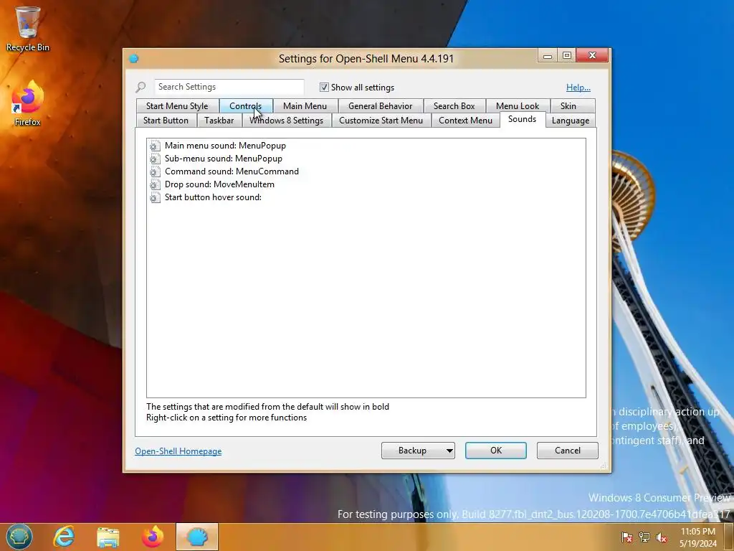Click into the Search Settings field
734x551 pixels.
click(x=229, y=87)
